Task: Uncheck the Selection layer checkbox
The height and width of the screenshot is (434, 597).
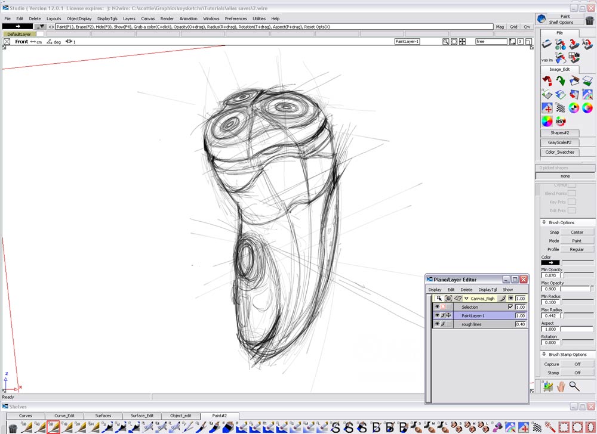Action: 510,306
